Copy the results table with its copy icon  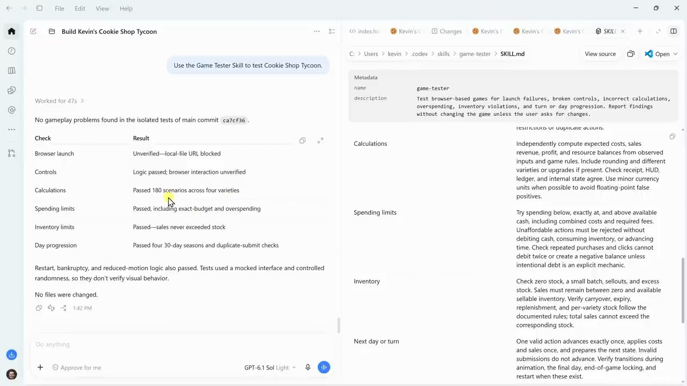(x=303, y=140)
